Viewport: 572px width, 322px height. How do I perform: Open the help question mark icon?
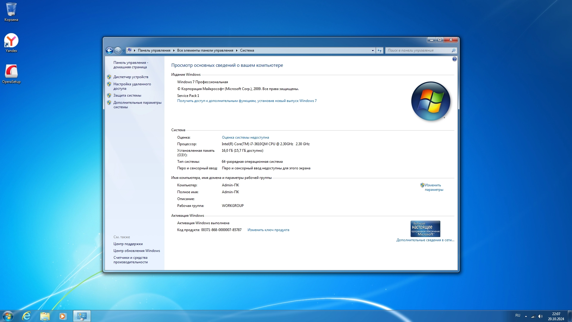click(454, 59)
